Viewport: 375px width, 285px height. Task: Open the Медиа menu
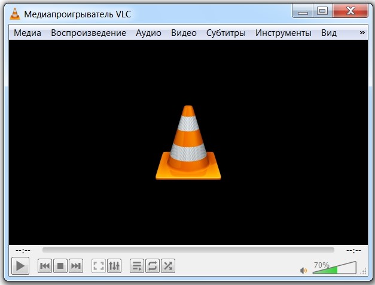coord(28,33)
